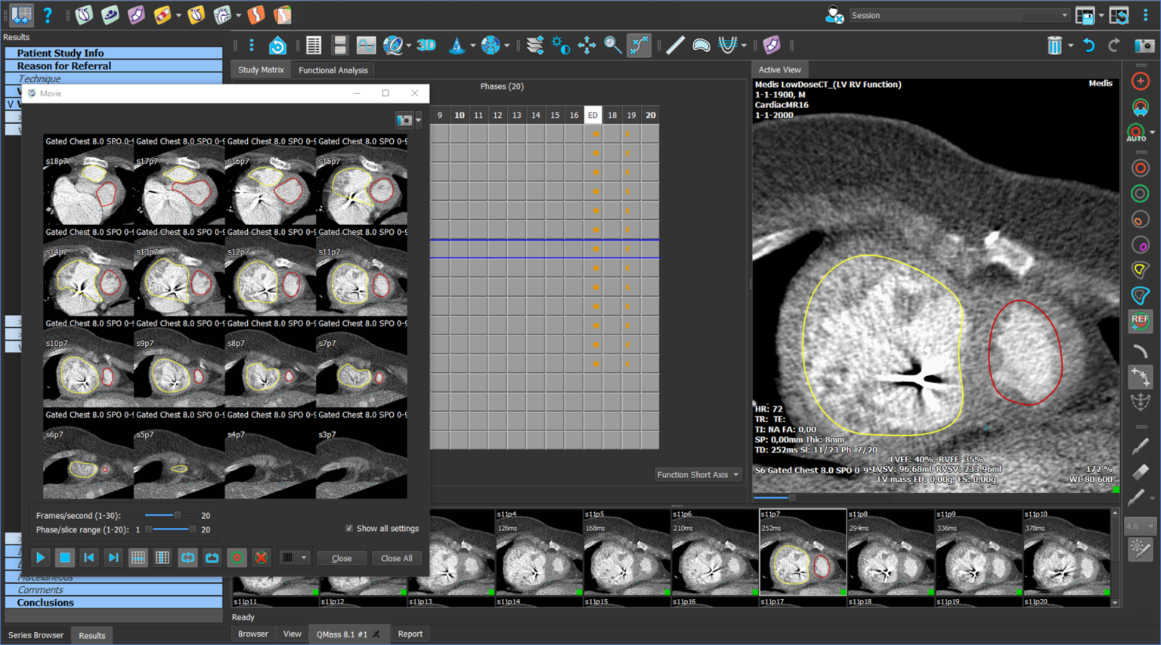Expand the trash can delete dropdown arrow
This screenshot has height=645, width=1161.
(1070, 45)
